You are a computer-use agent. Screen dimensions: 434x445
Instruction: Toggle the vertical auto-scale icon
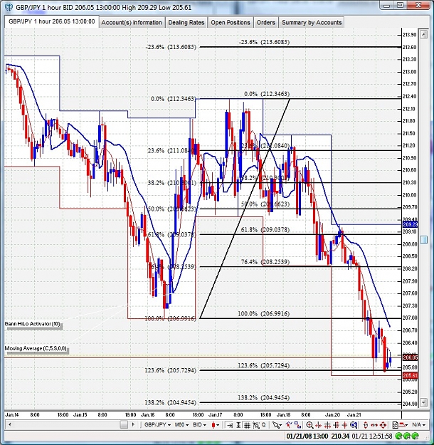click(x=238, y=425)
